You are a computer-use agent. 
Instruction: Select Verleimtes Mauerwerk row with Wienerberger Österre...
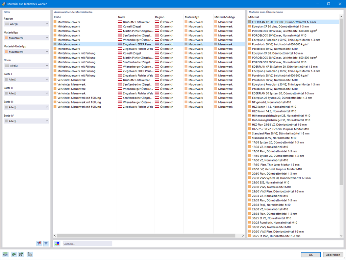[149, 89]
